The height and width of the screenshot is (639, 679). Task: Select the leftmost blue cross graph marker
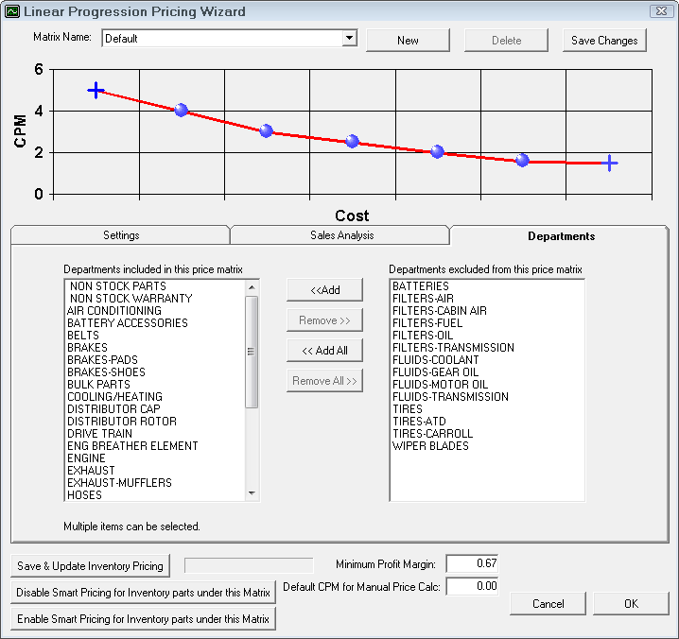point(96,90)
